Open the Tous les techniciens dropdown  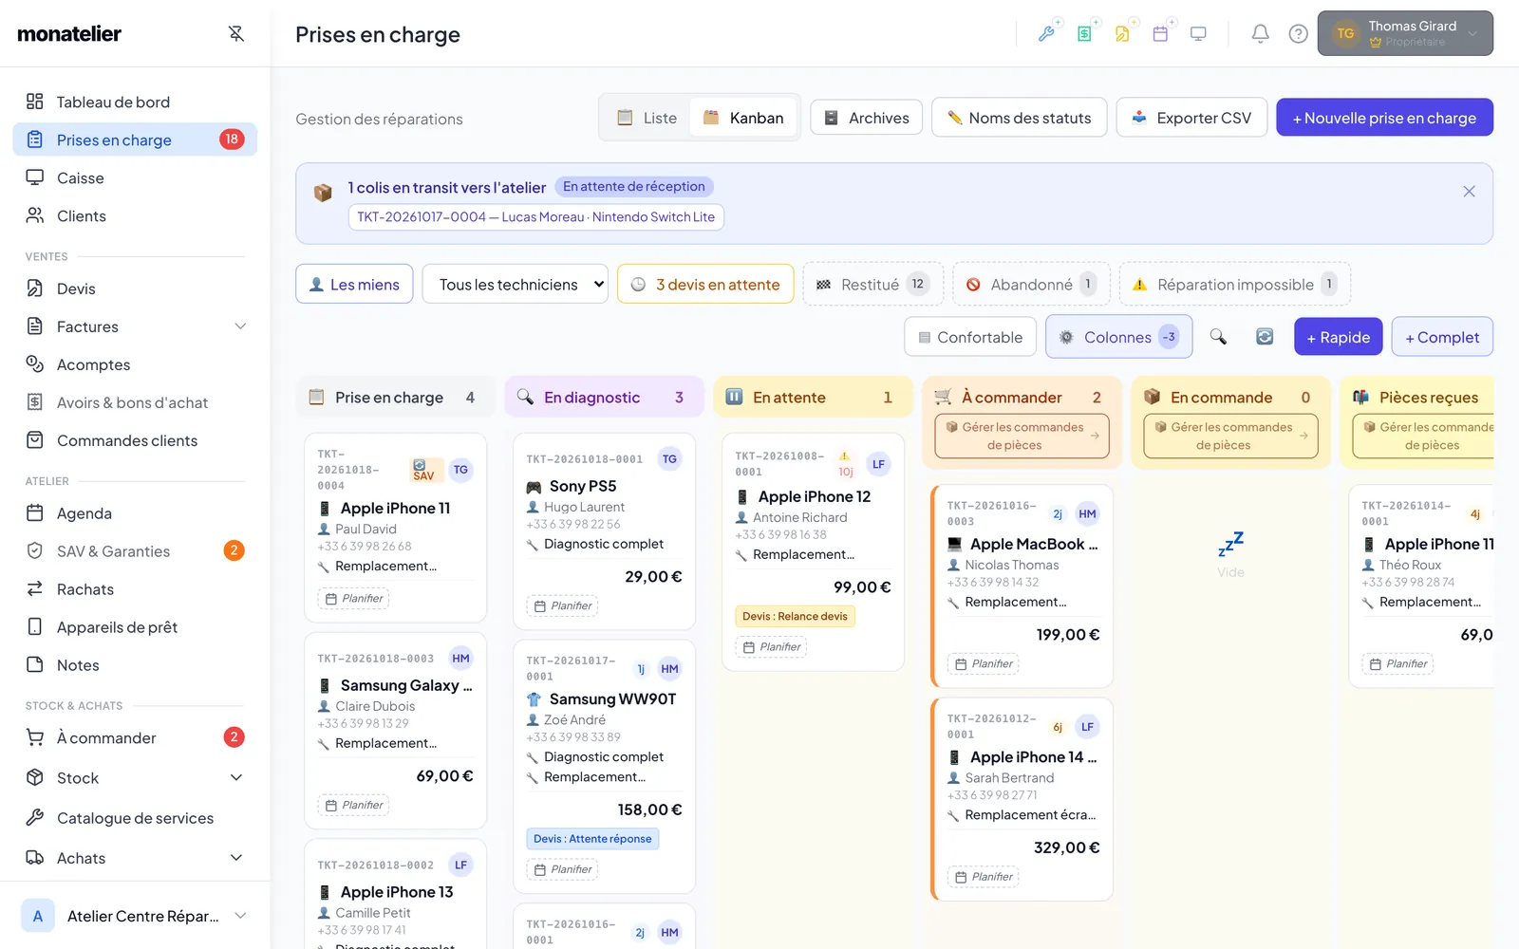click(x=516, y=284)
